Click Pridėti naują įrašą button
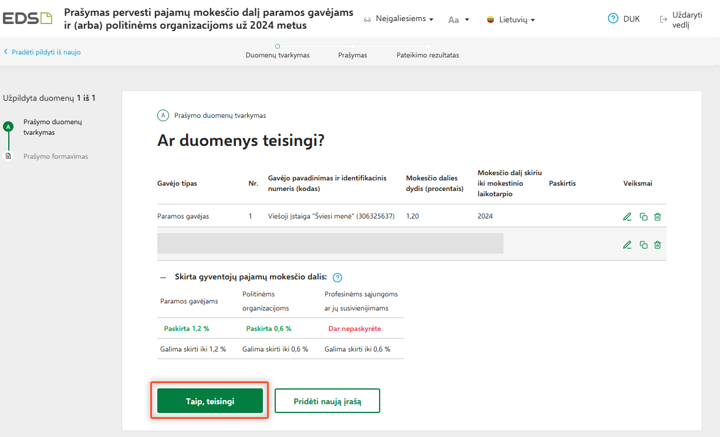 [327, 401]
